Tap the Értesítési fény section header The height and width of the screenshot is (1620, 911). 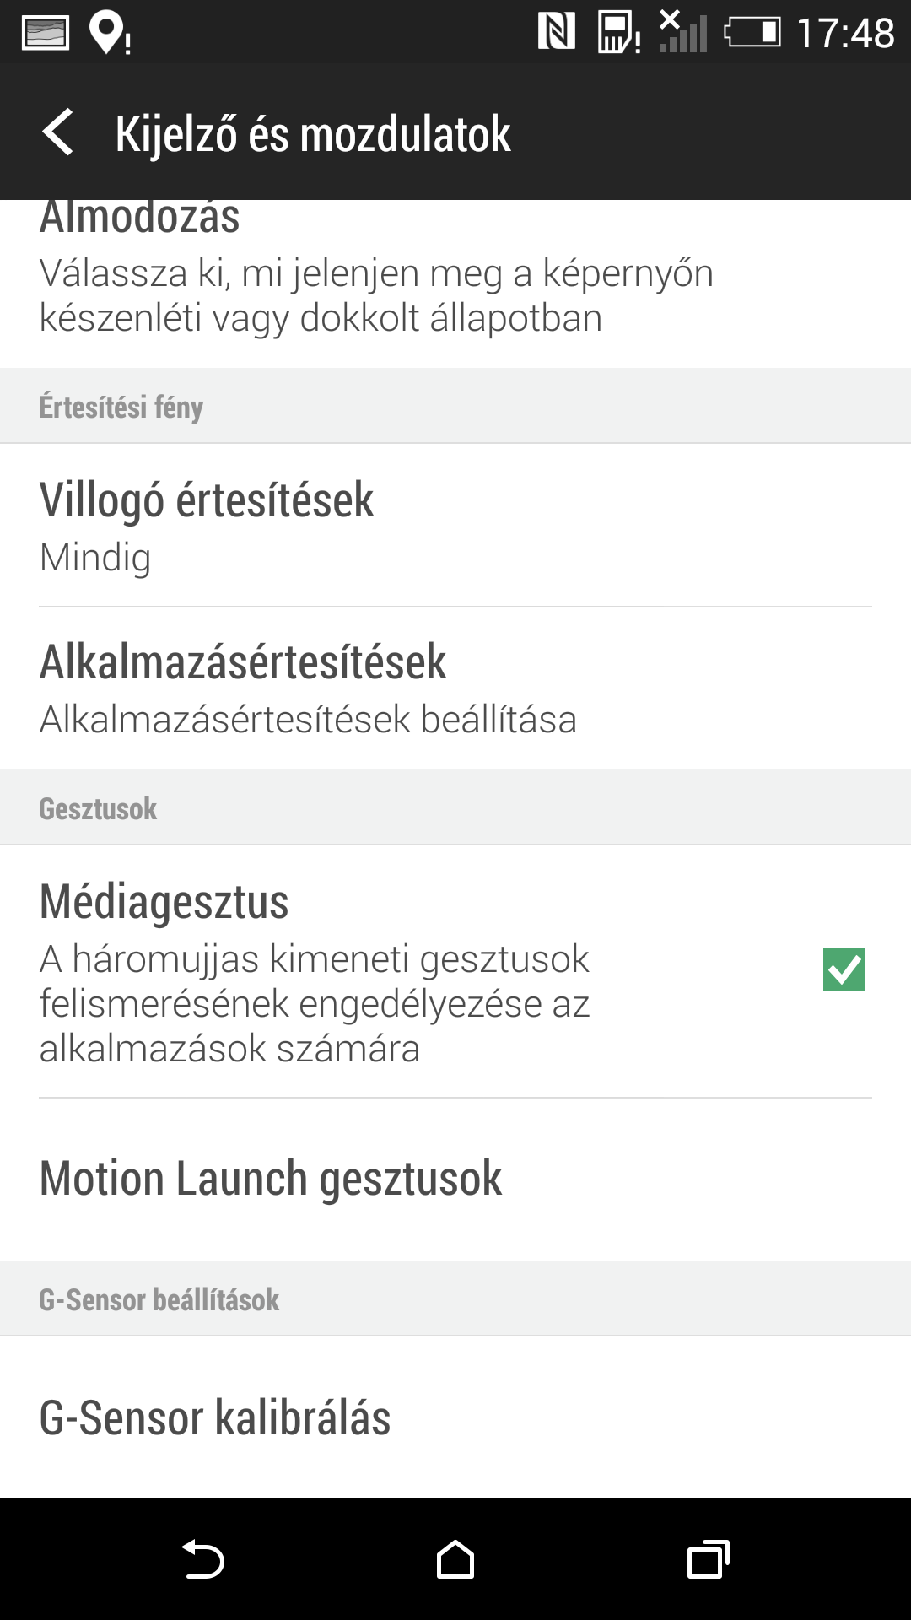[x=121, y=407]
